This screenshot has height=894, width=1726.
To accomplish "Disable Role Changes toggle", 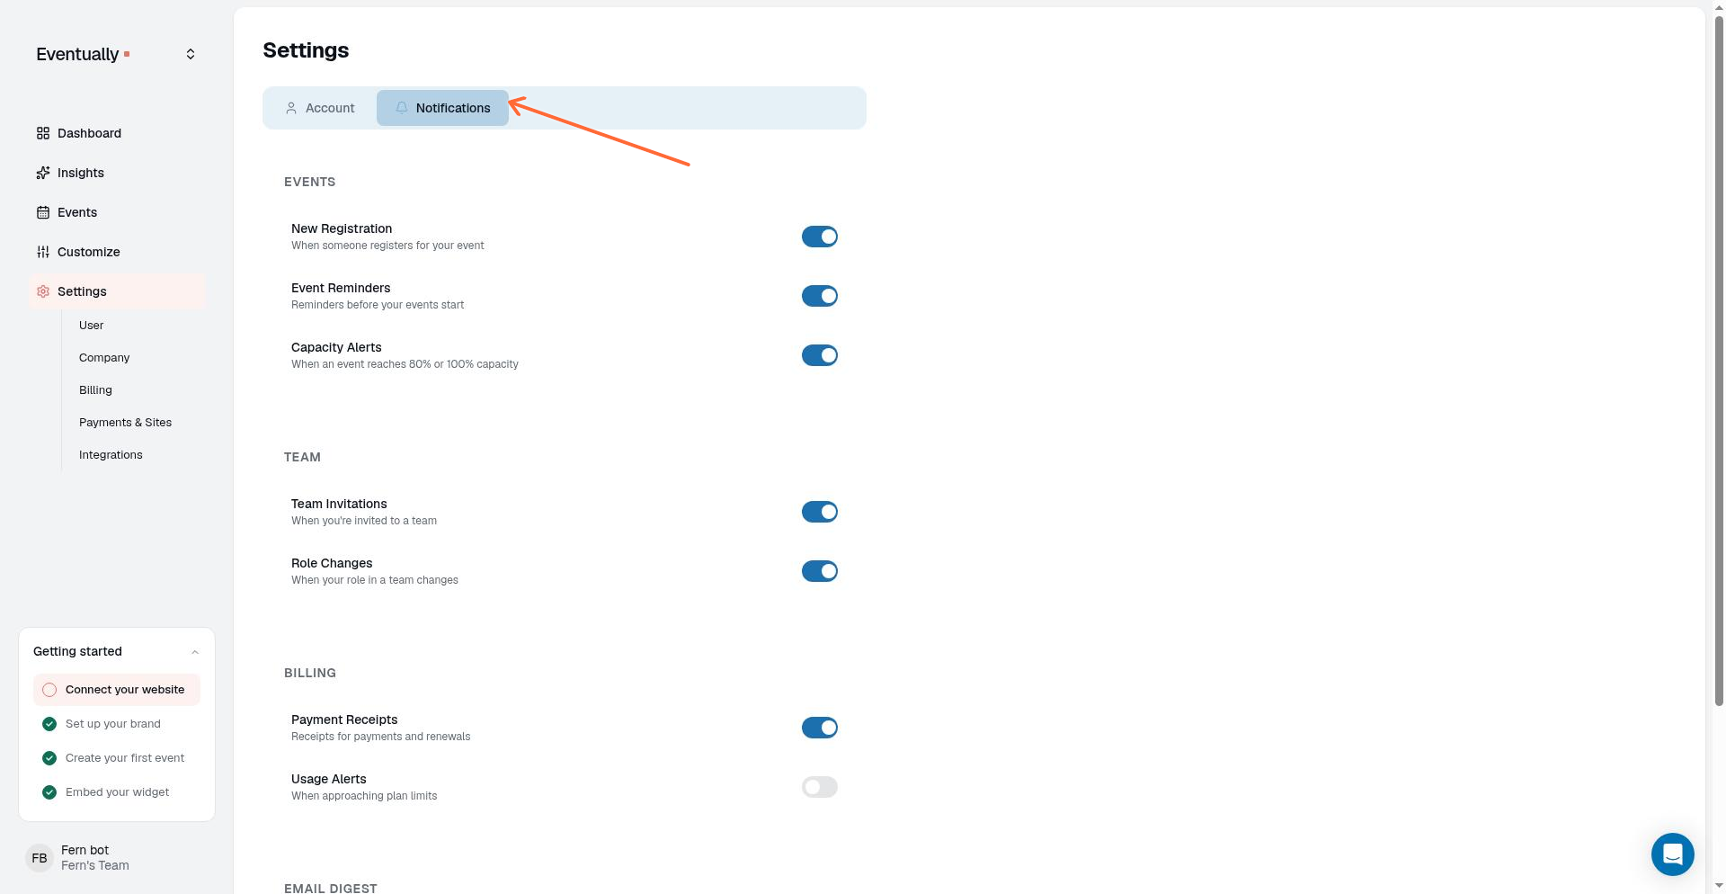I will pos(820,571).
